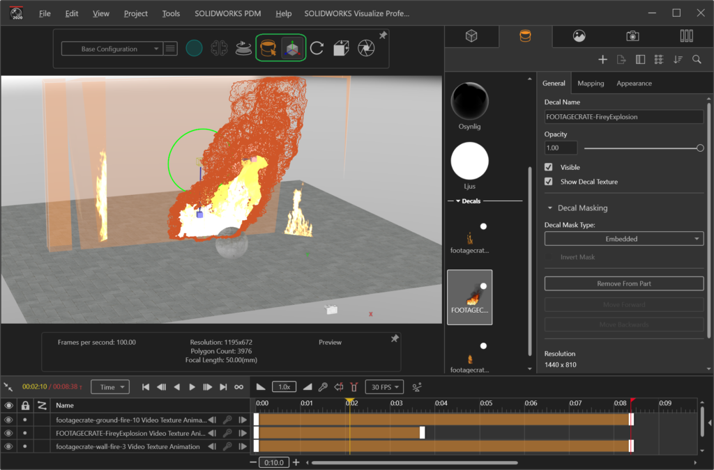
Task: Click the render output aperture icon
Action: point(365,48)
